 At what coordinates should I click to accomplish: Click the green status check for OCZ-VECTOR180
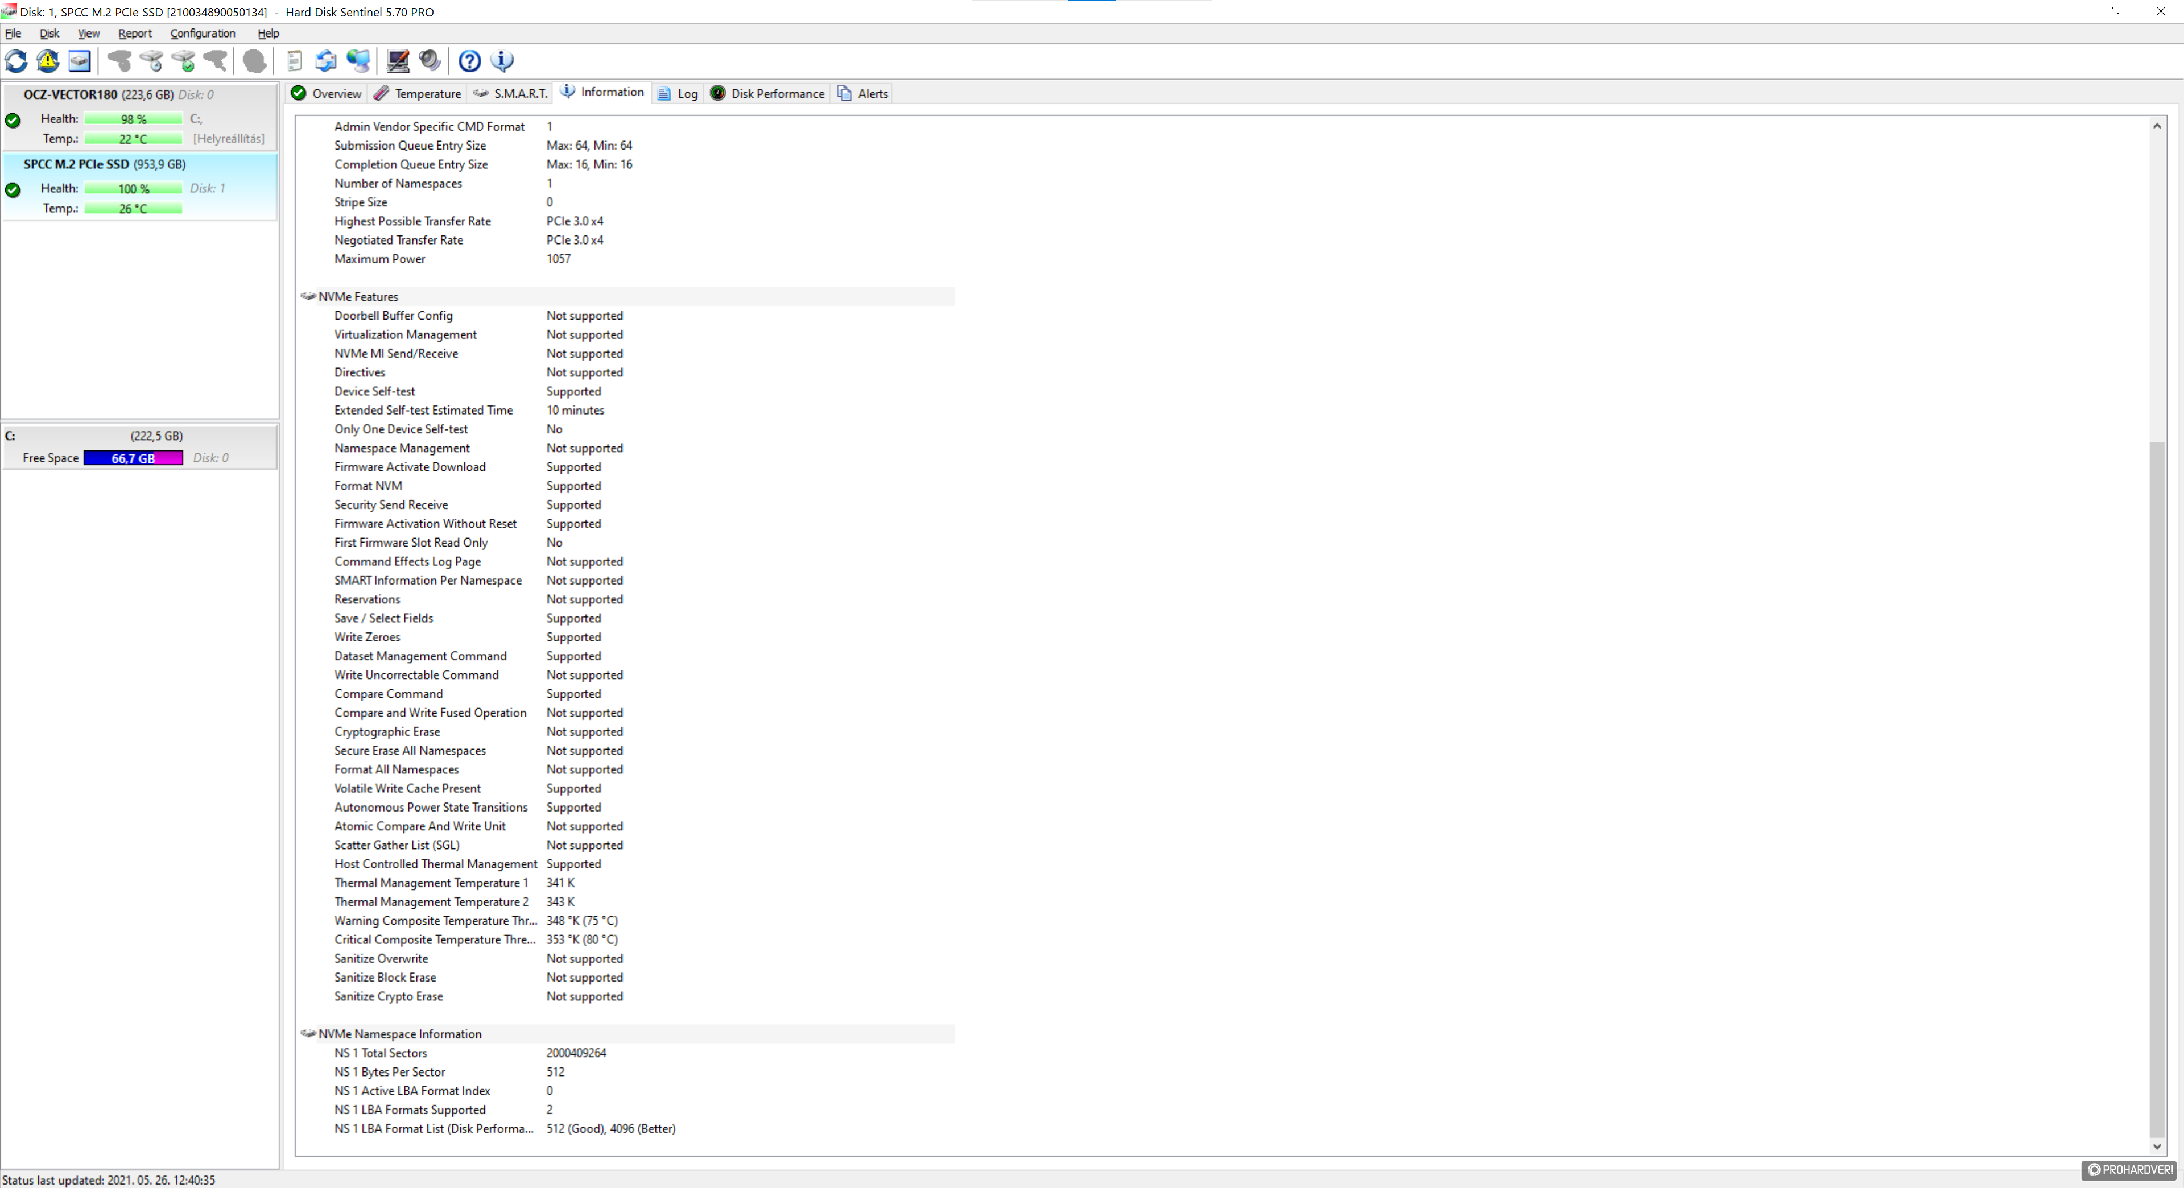click(13, 121)
